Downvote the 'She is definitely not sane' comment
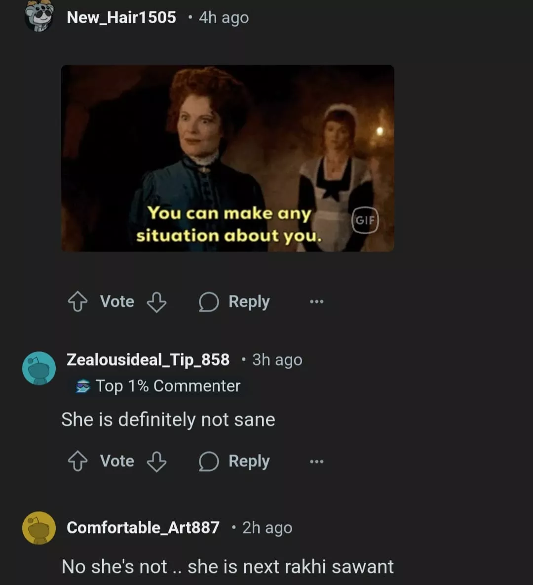 (156, 462)
